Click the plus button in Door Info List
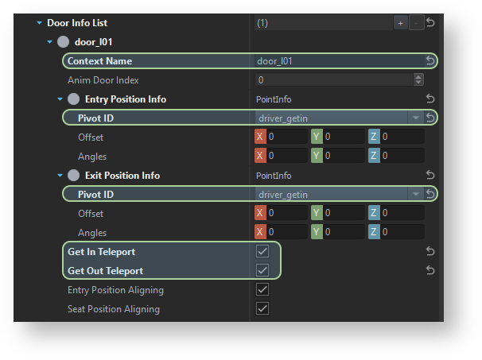The height and width of the screenshot is (360, 482). click(x=401, y=23)
